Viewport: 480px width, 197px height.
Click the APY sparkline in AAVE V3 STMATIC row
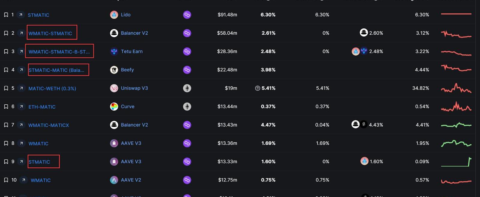click(456, 162)
